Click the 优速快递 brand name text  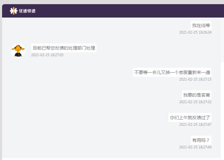point(27,11)
